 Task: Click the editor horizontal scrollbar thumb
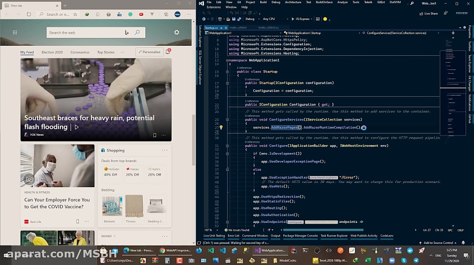(x=323, y=230)
